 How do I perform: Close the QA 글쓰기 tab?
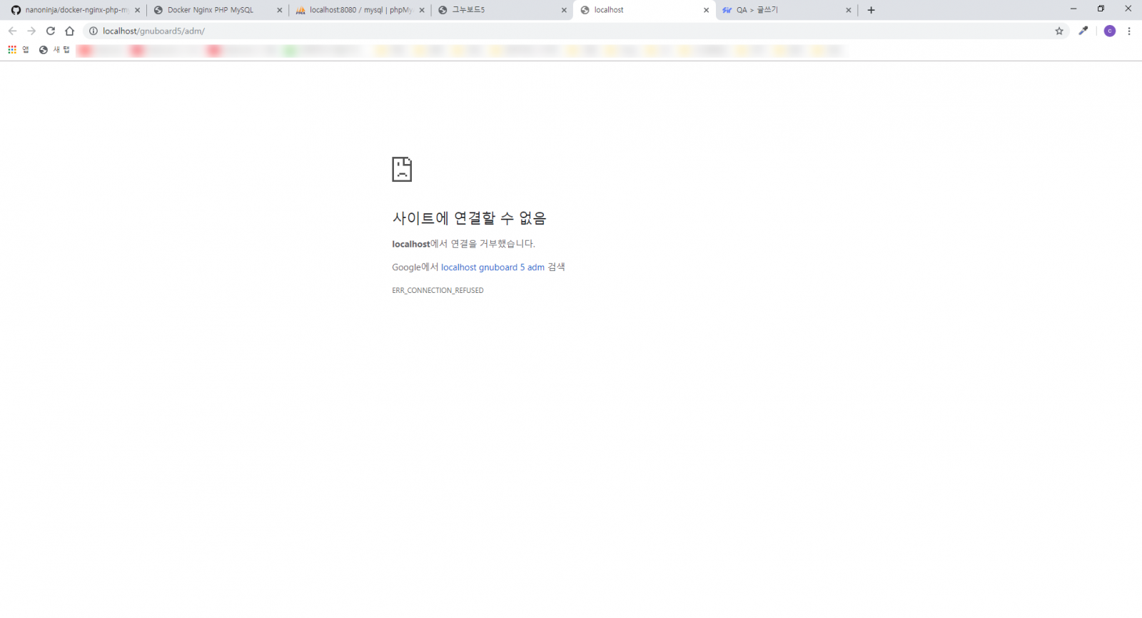pyautogui.click(x=849, y=10)
